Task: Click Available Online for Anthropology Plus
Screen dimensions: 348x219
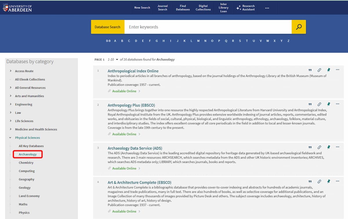Action: tap(124, 134)
